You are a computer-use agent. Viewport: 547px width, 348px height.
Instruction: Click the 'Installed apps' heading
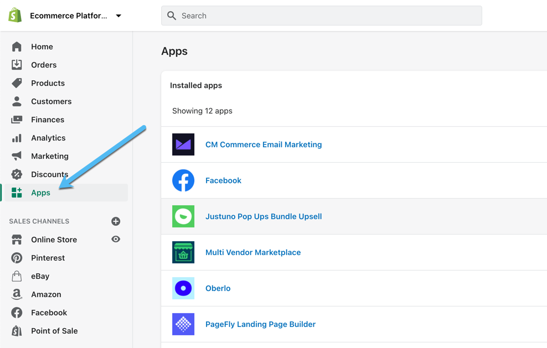click(x=196, y=85)
